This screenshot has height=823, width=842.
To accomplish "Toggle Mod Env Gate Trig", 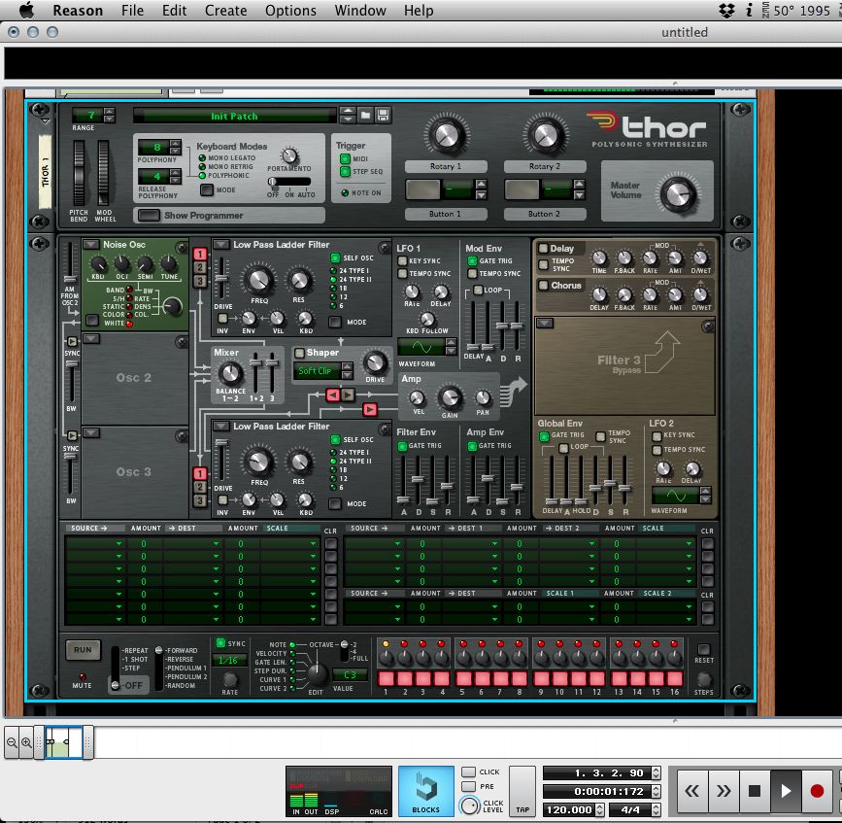I will (x=472, y=261).
